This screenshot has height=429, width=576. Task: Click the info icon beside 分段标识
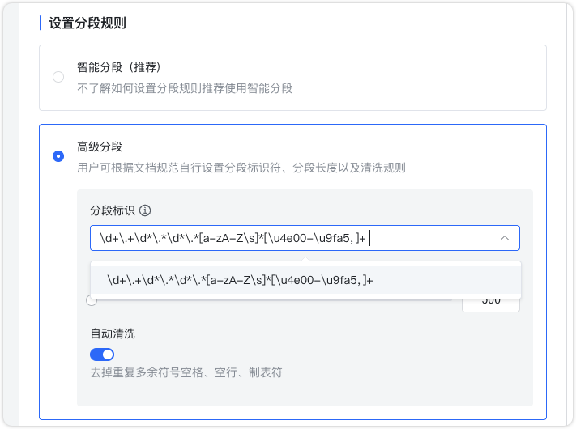[146, 210]
